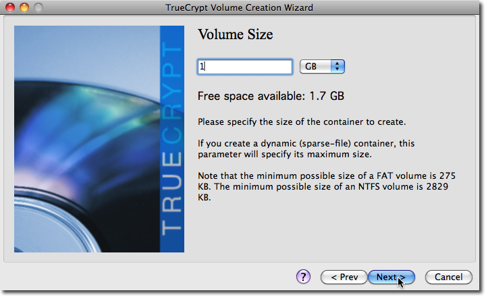The image size is (486, 297).
Task: Focus the volume size input field
Action: tap(244, 67)
